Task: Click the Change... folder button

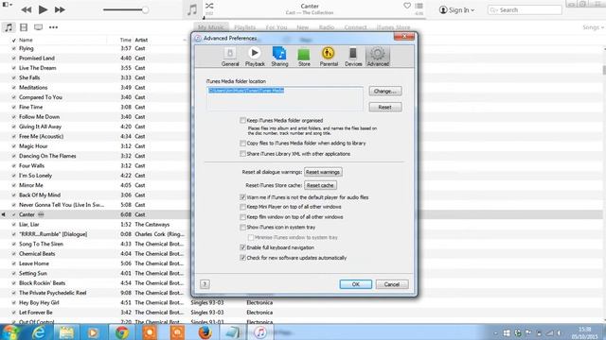Action: pos(385,92)
